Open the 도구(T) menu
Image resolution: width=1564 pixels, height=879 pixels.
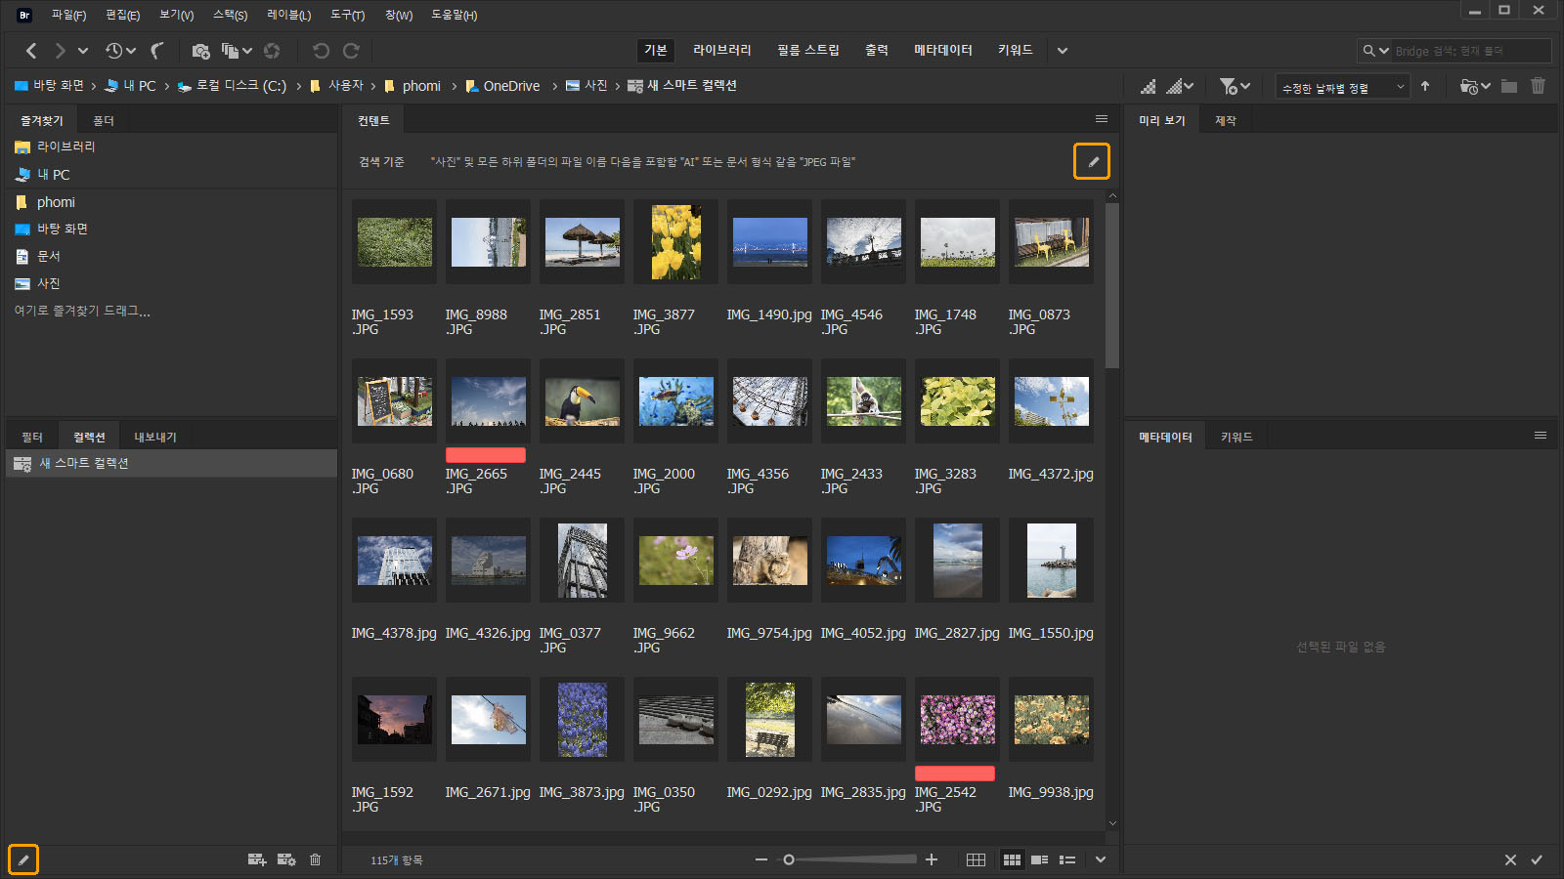coord(347,15)
